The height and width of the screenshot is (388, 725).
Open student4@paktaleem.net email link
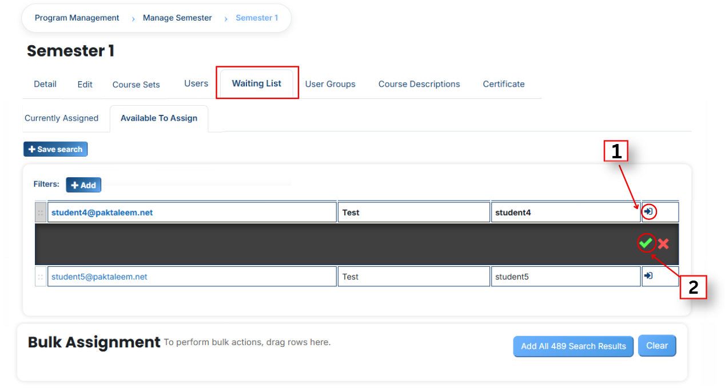coord(102,213)
